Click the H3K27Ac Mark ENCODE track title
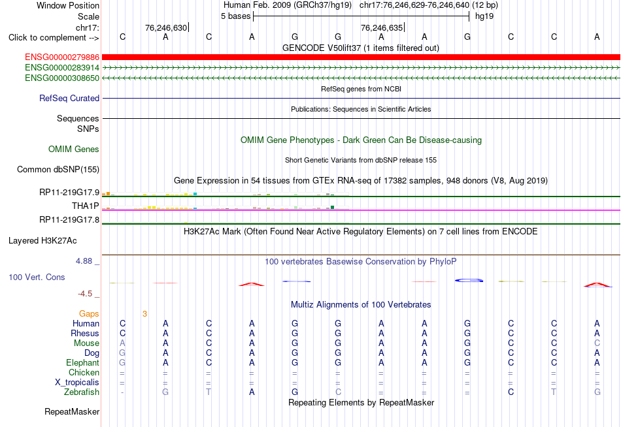Viewport: 621px width, 427px height. (x=361, y=232)
